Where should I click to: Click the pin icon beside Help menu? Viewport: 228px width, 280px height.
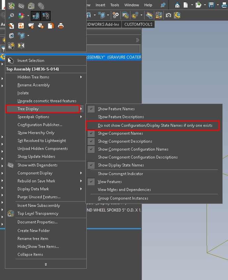click(x=163, y=5)
